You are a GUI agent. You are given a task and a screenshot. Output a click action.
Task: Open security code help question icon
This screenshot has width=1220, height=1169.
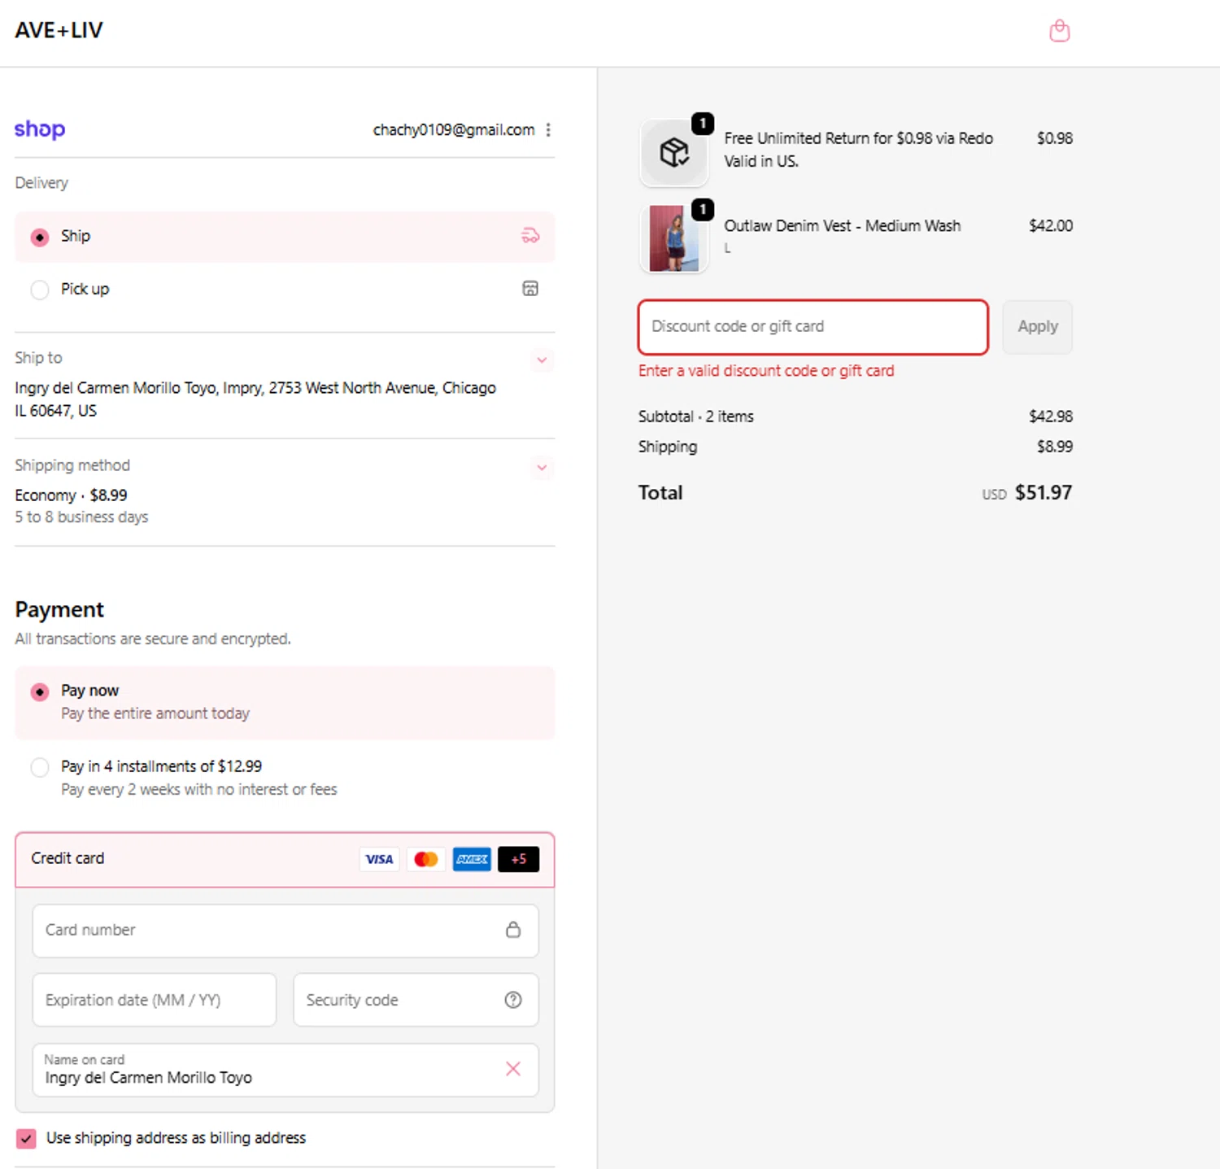(513, 1000)
